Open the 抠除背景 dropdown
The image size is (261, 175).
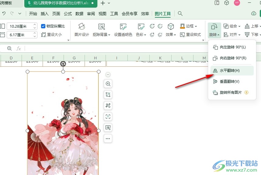(101, 30)
